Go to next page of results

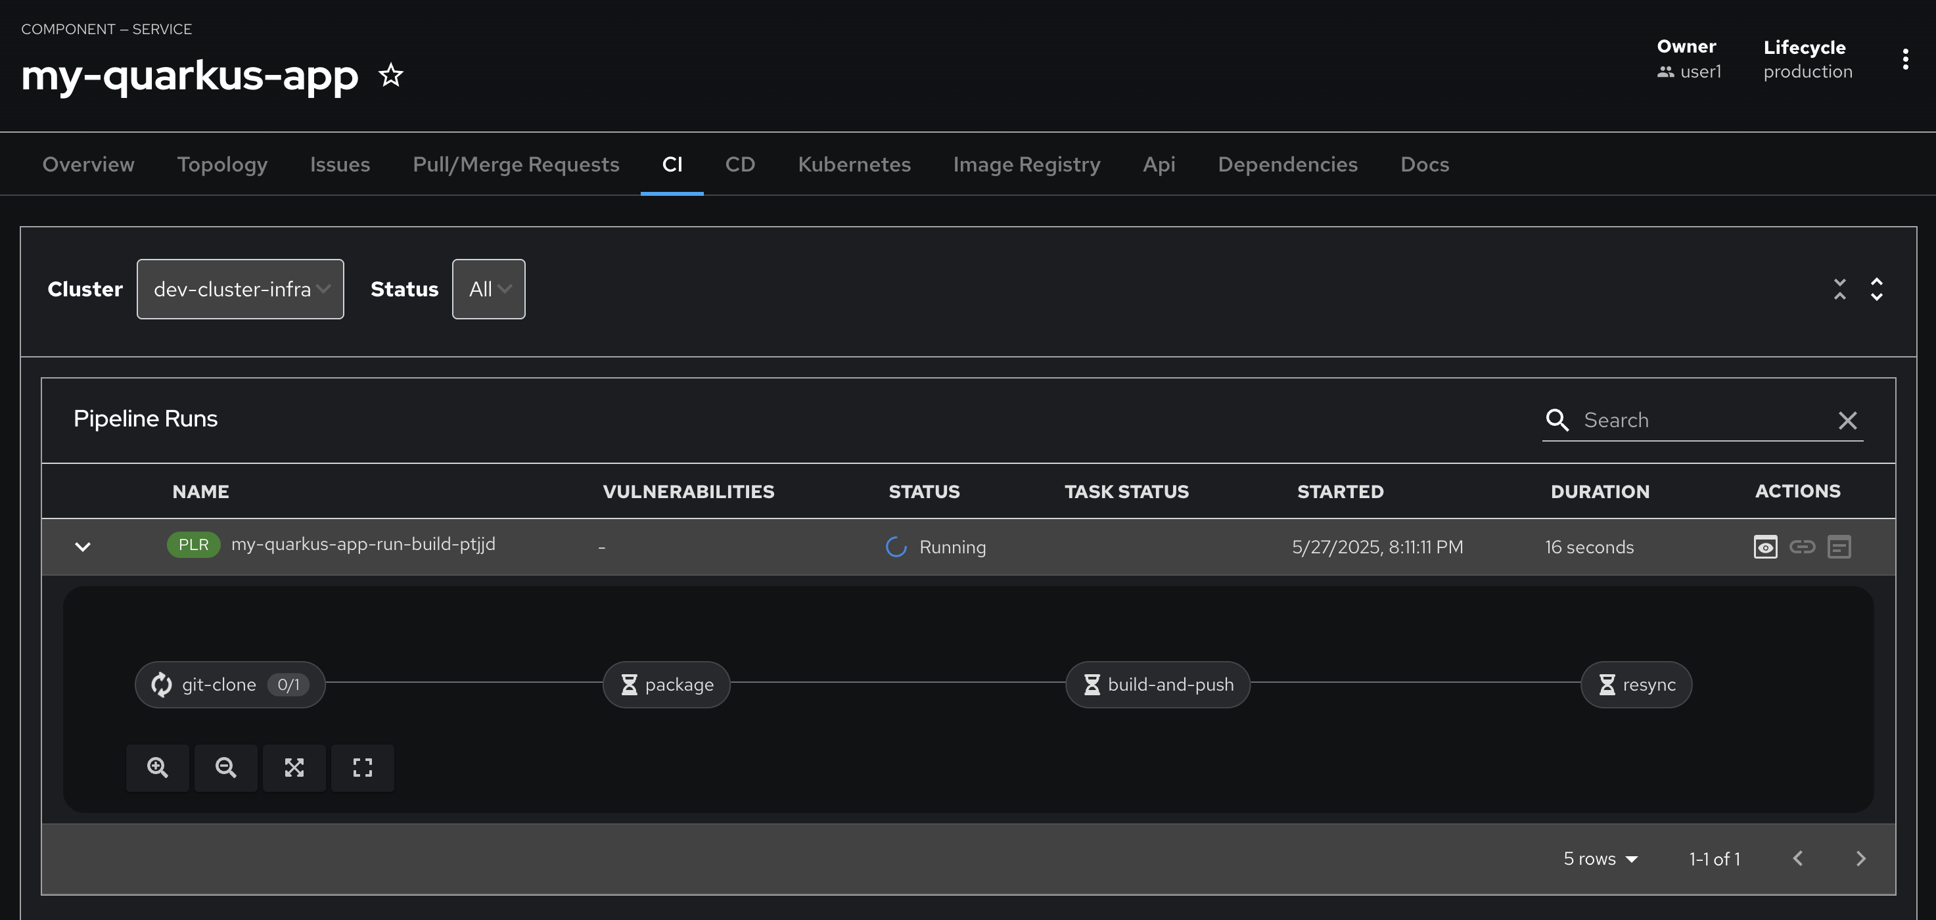tap(1860, 858)
